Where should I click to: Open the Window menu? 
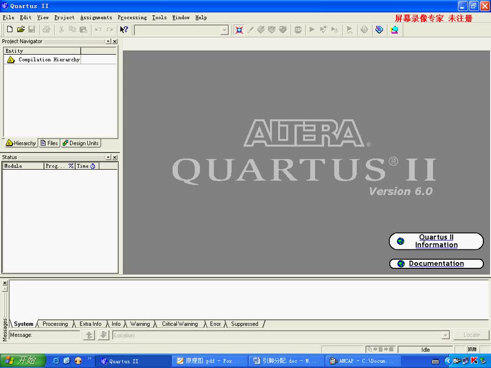tap(181, 17)
